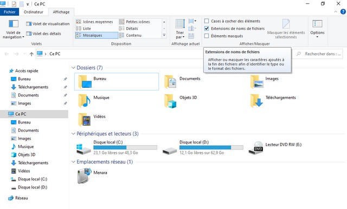
Task: Switch to Affichage ribbon tab
Action: [61, 12]
